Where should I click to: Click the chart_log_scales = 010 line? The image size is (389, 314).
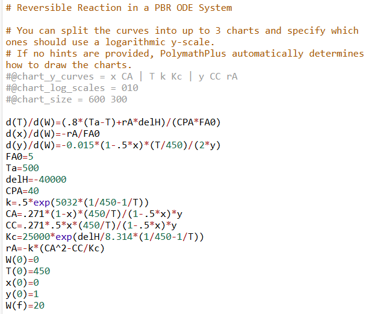click(72, 88)
